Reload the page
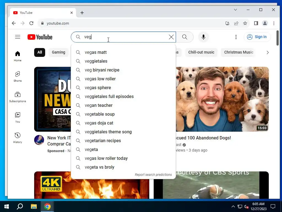This screenshot has height=212, width=282. 31,23
